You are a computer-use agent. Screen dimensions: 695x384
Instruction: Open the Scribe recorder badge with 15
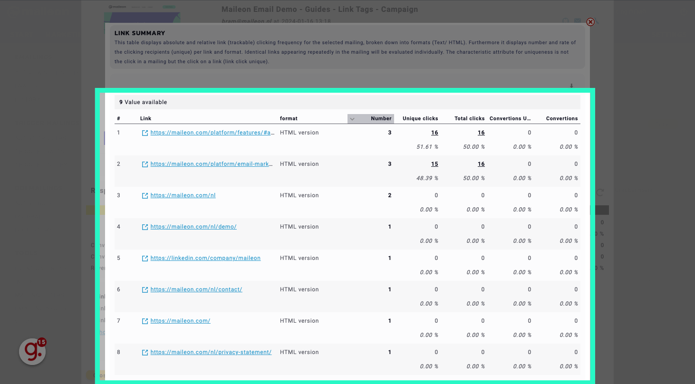pos(32,352)
